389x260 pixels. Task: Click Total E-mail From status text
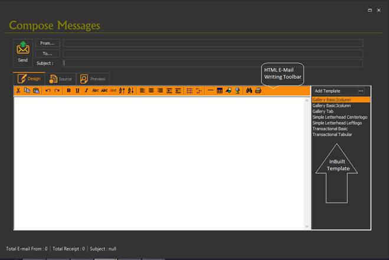[x=27, y=249]
